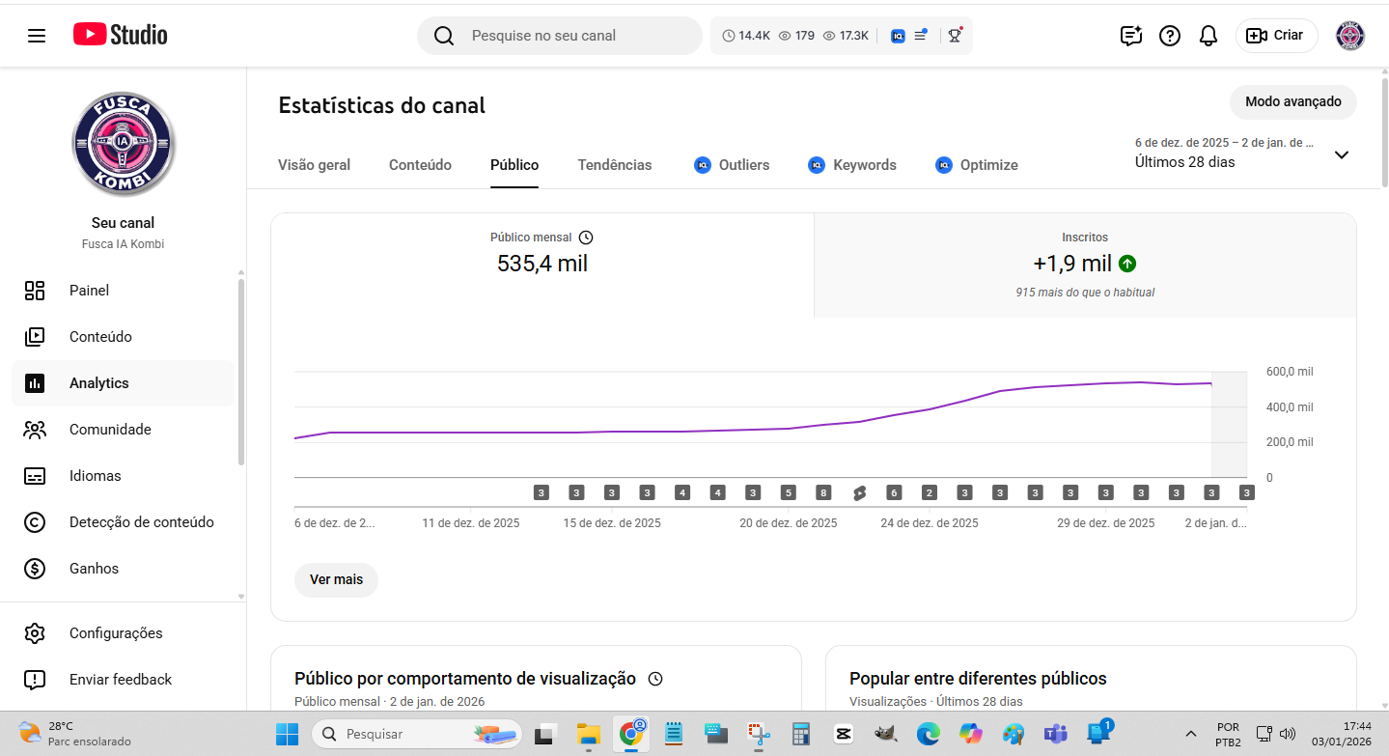Open Ganhos in the sidebar
1389x756 pixels.
[94, 569]
